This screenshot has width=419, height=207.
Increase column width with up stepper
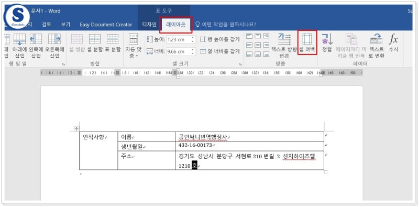[x=193, y=49]
